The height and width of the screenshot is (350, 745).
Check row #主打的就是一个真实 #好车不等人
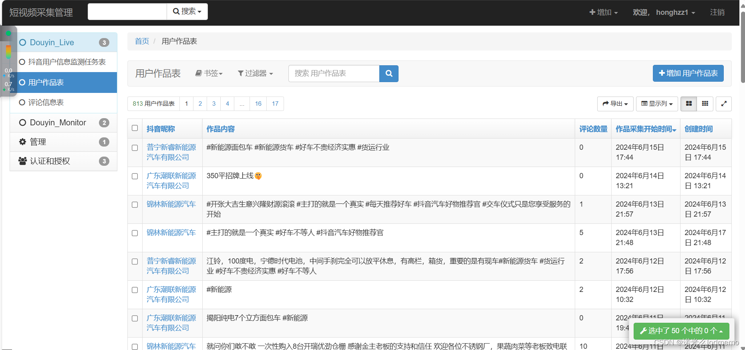pyautogui.click(x=135, y=233)
